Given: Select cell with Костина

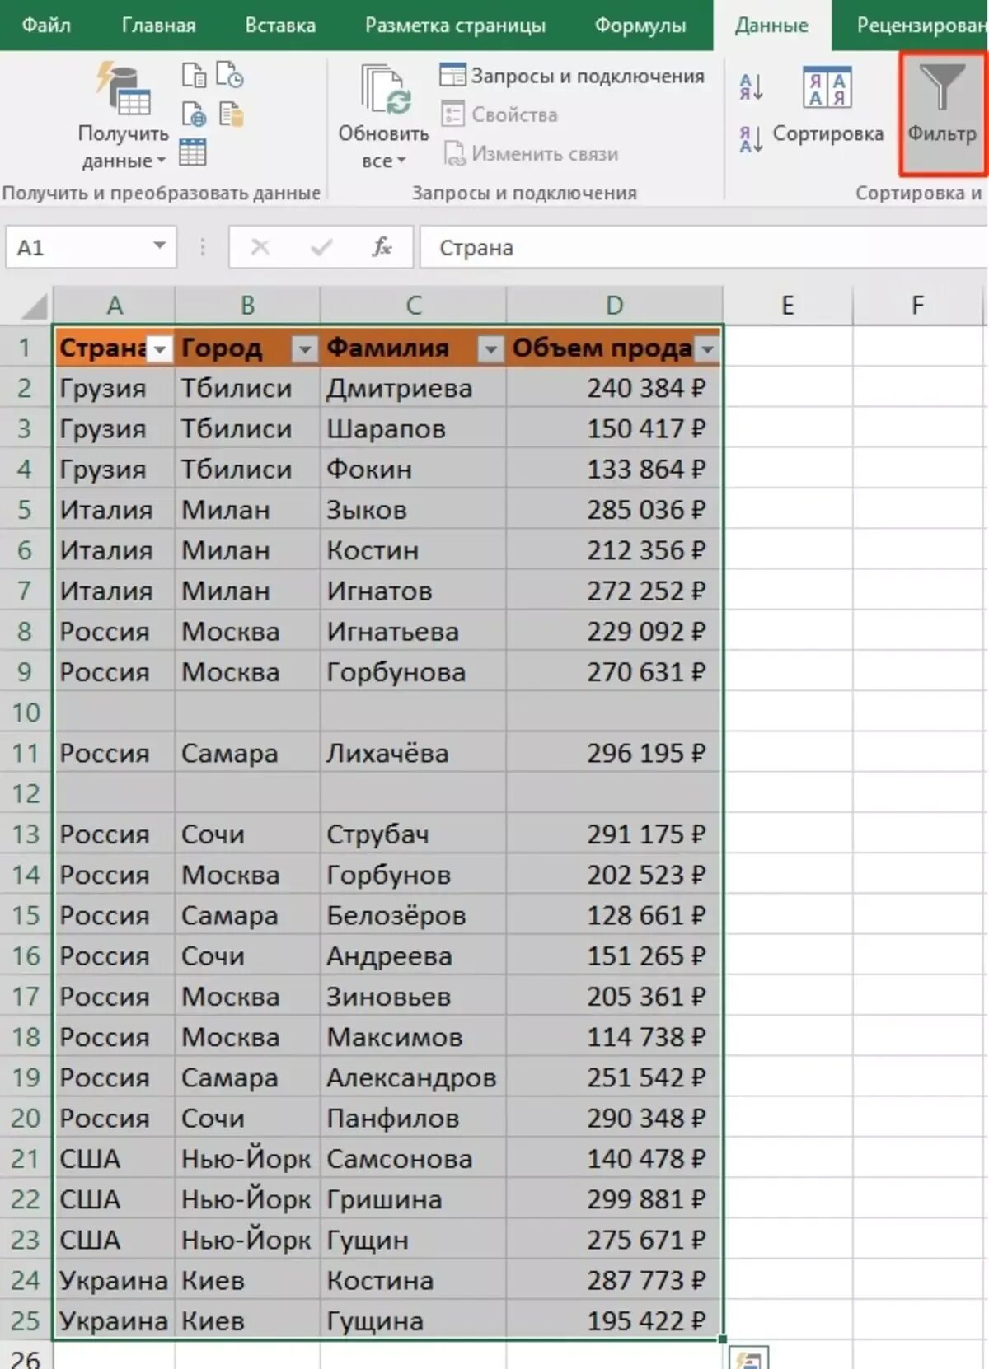Looking at the screenshot, I should pos(413,1281).
